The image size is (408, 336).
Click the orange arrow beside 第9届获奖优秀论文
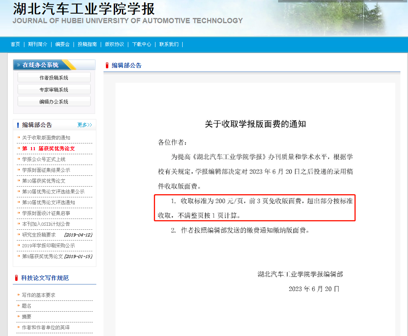[19, 256]
